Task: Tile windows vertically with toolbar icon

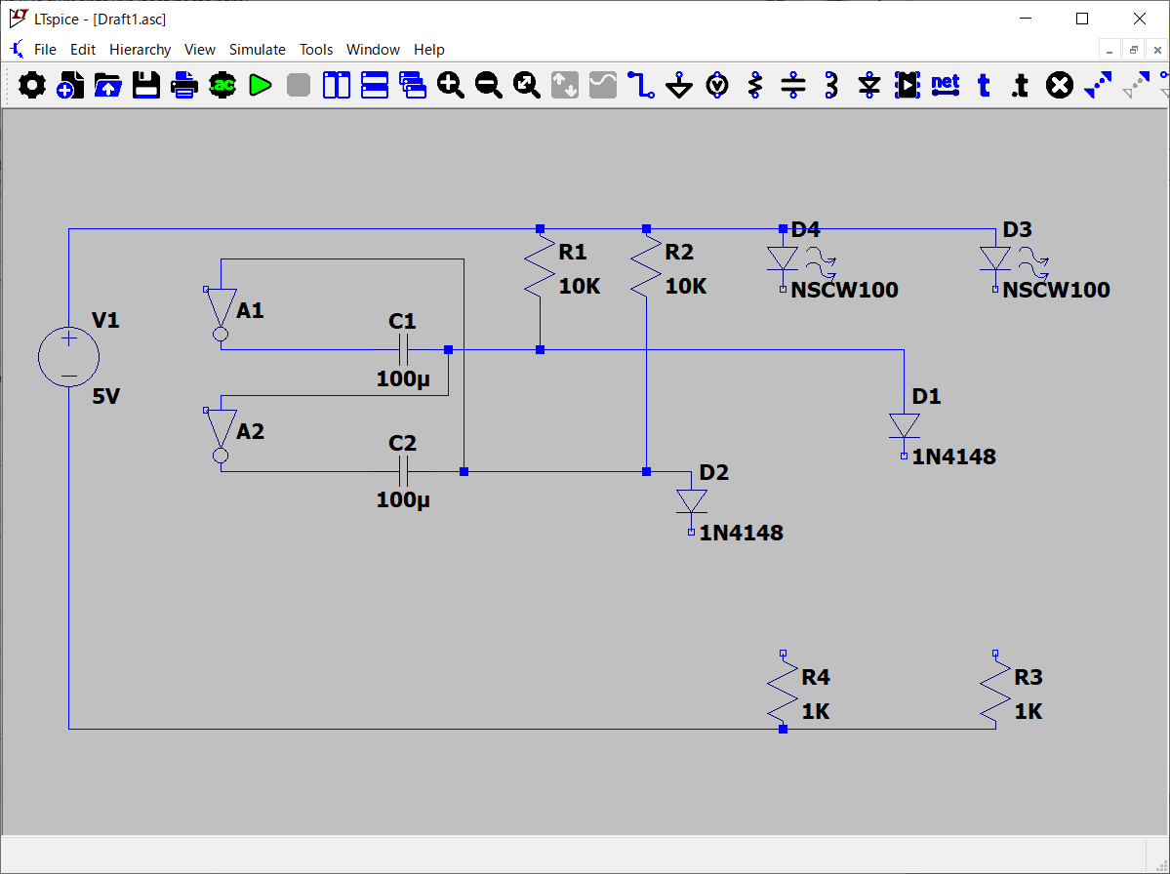Action: point(337,86)
